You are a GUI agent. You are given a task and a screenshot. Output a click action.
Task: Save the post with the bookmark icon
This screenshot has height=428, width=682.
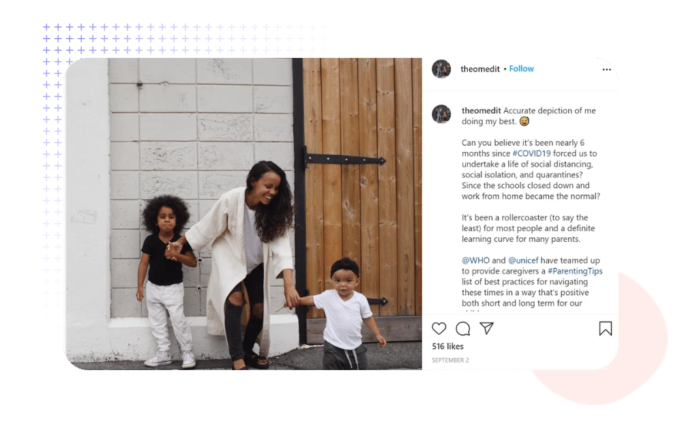coord(606,328)
